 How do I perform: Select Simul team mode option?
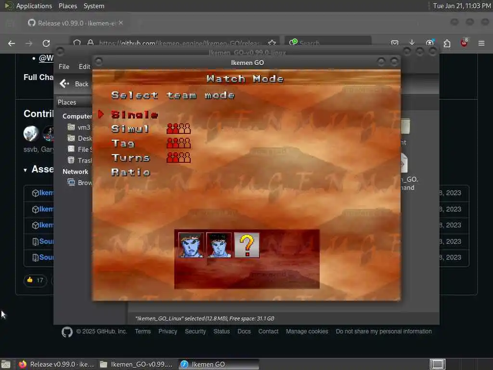130,129
